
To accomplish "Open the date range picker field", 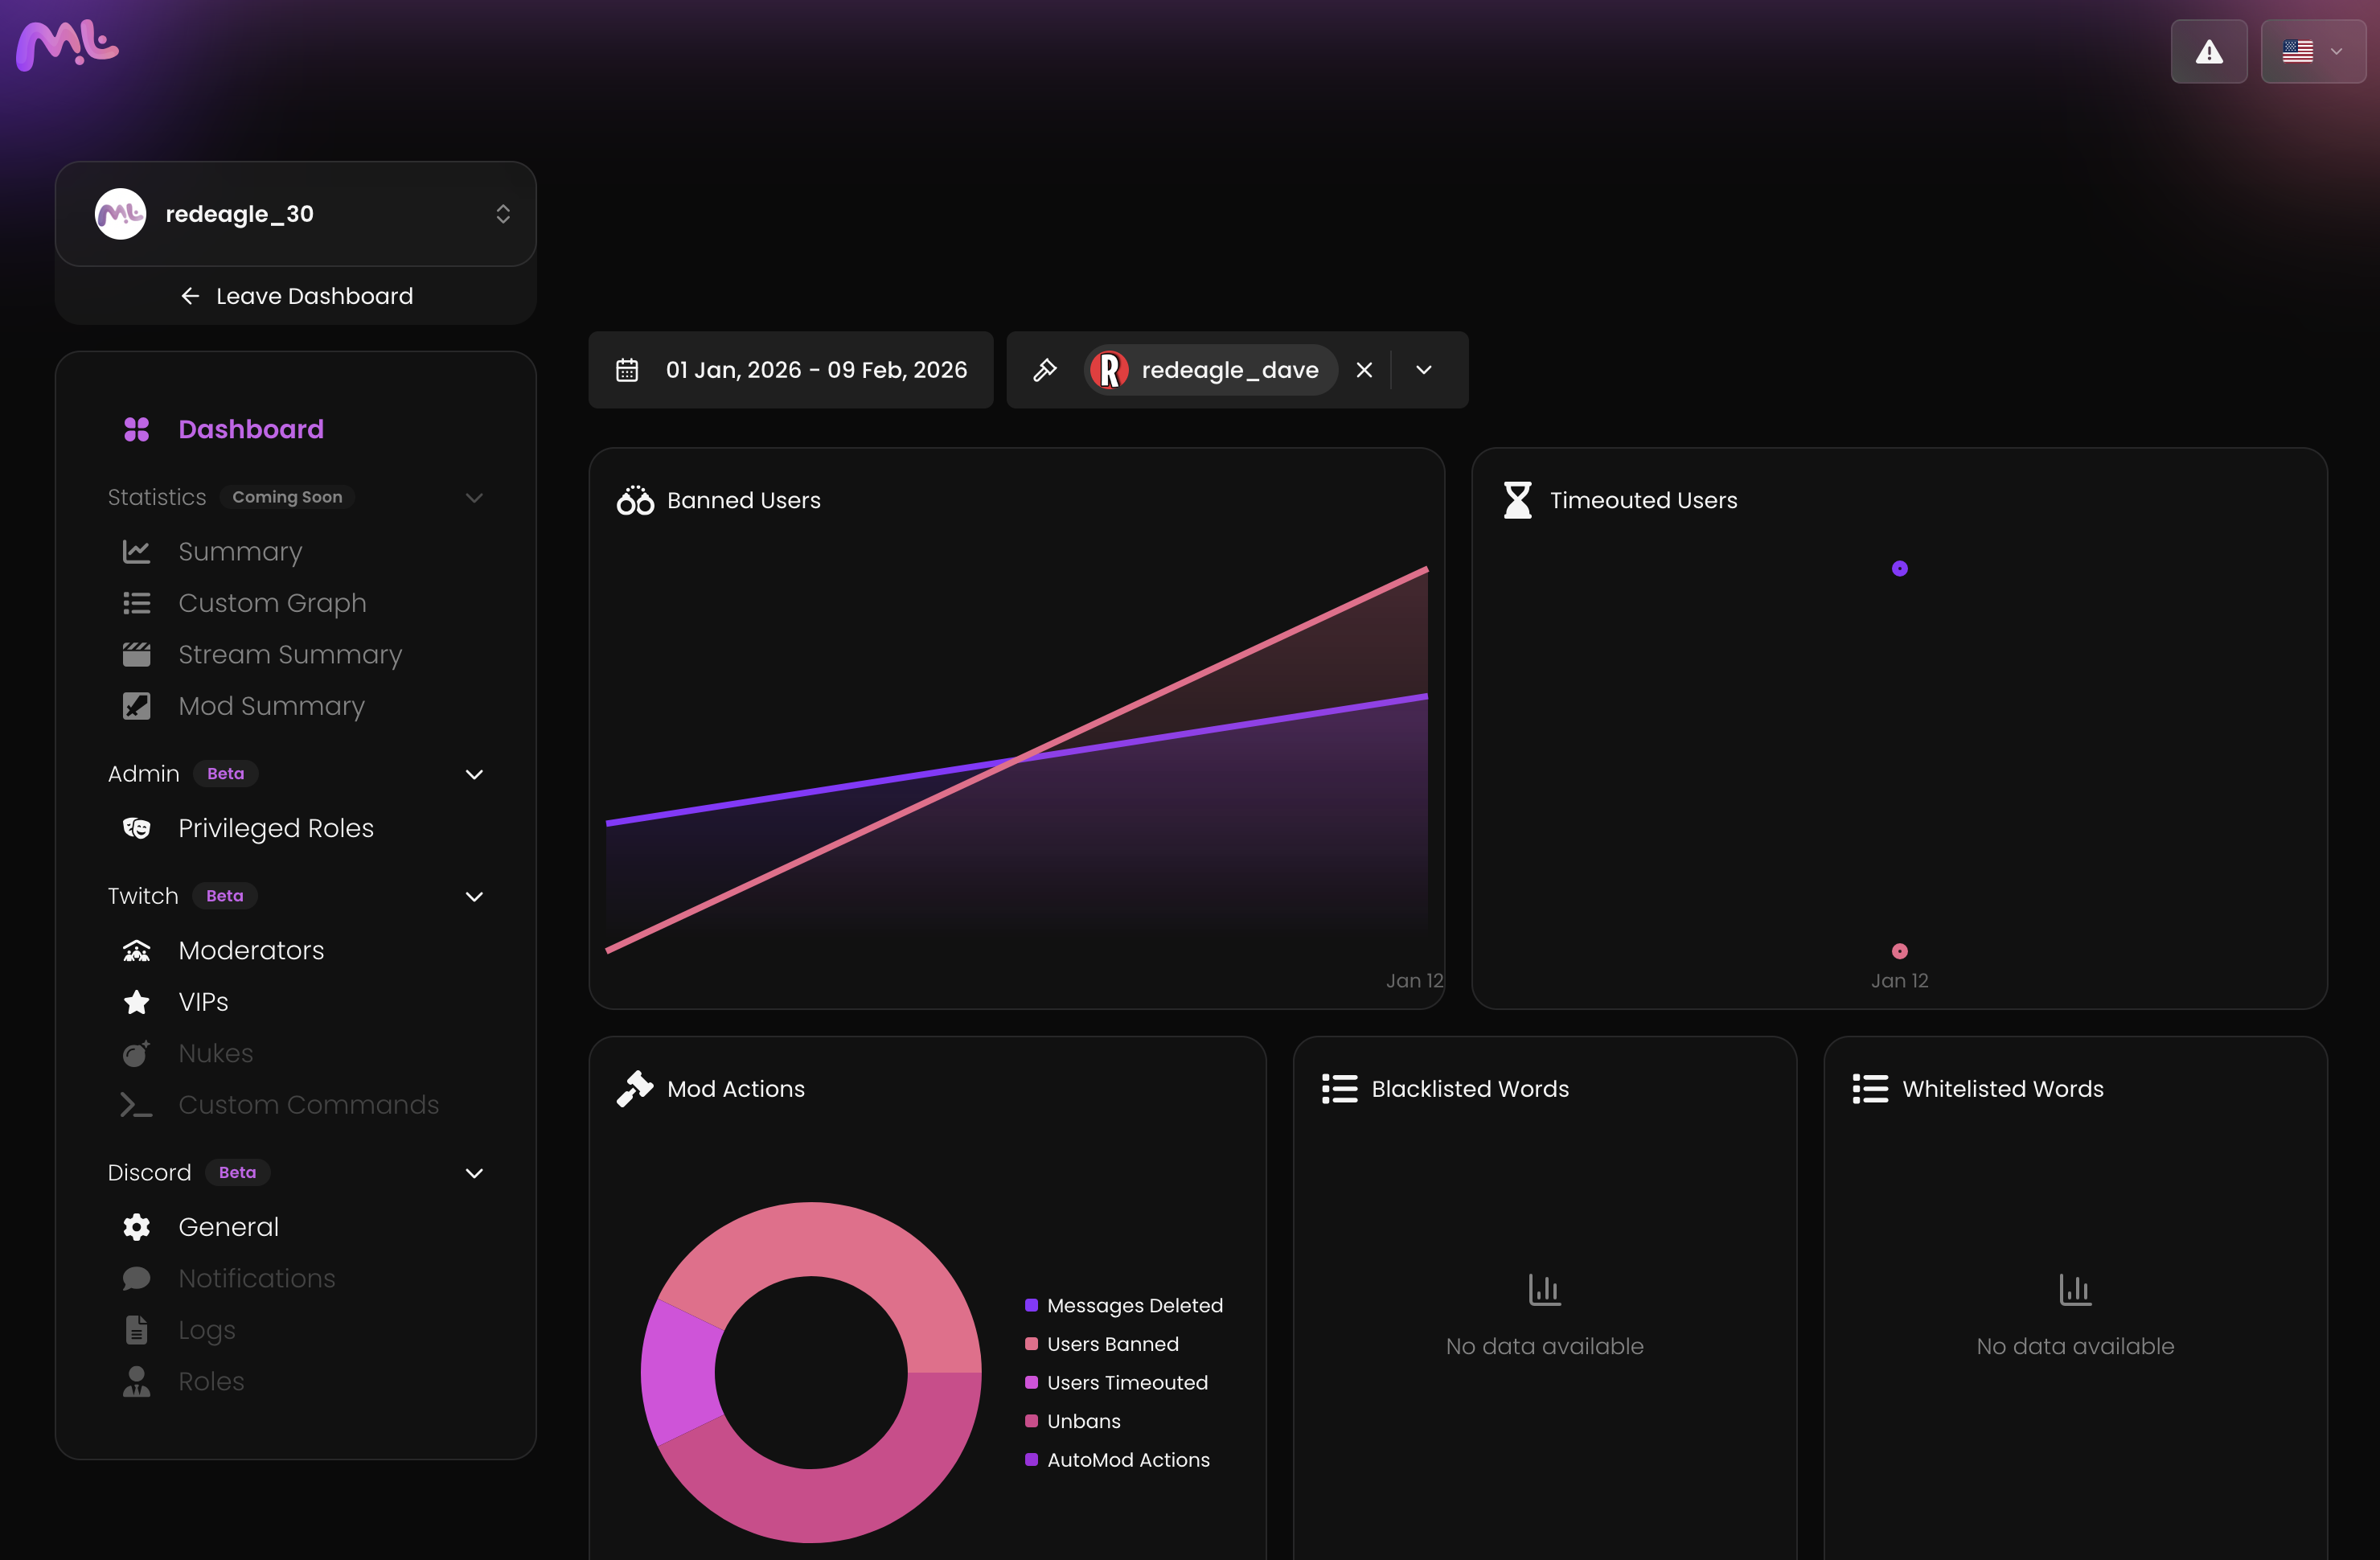I will click(x=815, y=370).
